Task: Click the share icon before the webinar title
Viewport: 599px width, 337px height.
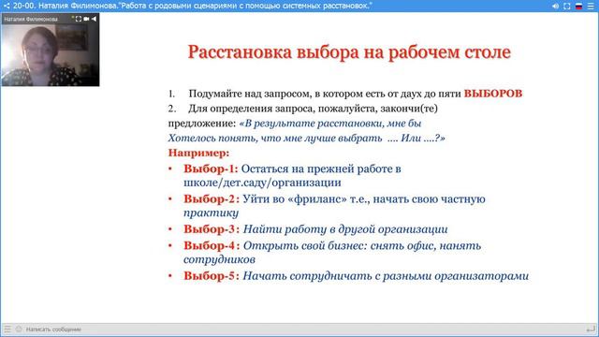Action: (7, 6)
